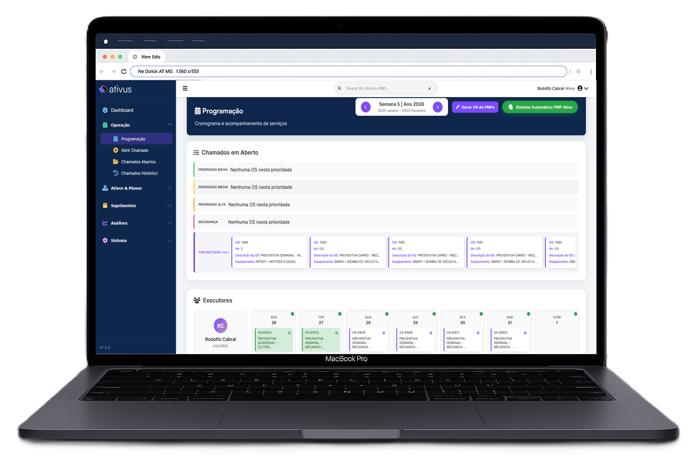Open browser three-dot menu

pyautogui.click(x=591, y=71)
